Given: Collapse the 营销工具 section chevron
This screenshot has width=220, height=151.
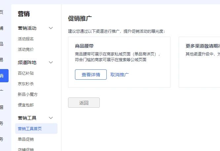Looking at the screenshot, I should point(51,118).
